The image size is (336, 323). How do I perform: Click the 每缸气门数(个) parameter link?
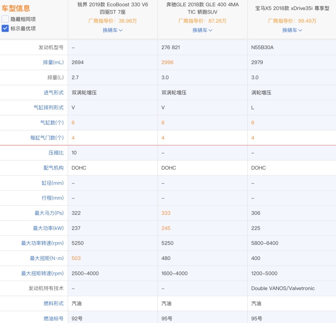[47, 137]
